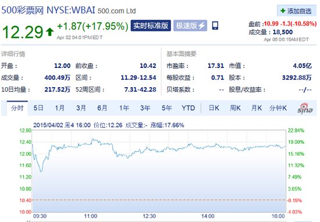The height and width of the screenshot is (222, 320).
Task: Switch to 实时标准版 mode
Action: (x=151, y=26)
